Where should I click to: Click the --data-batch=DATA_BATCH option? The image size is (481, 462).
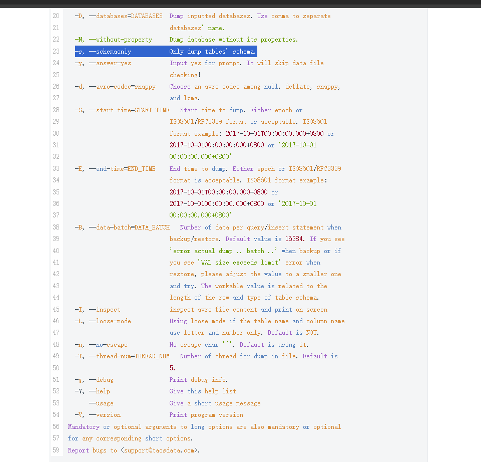129,227
